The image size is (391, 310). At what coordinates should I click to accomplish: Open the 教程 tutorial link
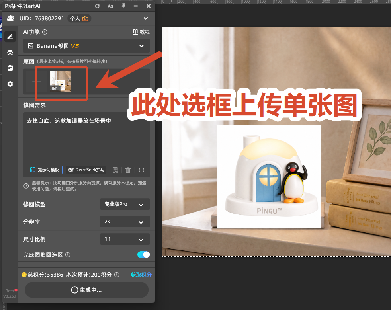coord(141,32)
